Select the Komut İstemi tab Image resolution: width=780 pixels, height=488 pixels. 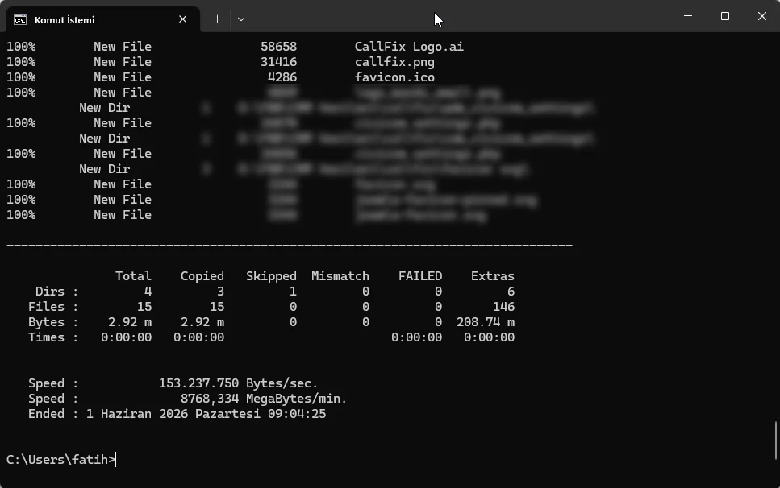(103, 20)
